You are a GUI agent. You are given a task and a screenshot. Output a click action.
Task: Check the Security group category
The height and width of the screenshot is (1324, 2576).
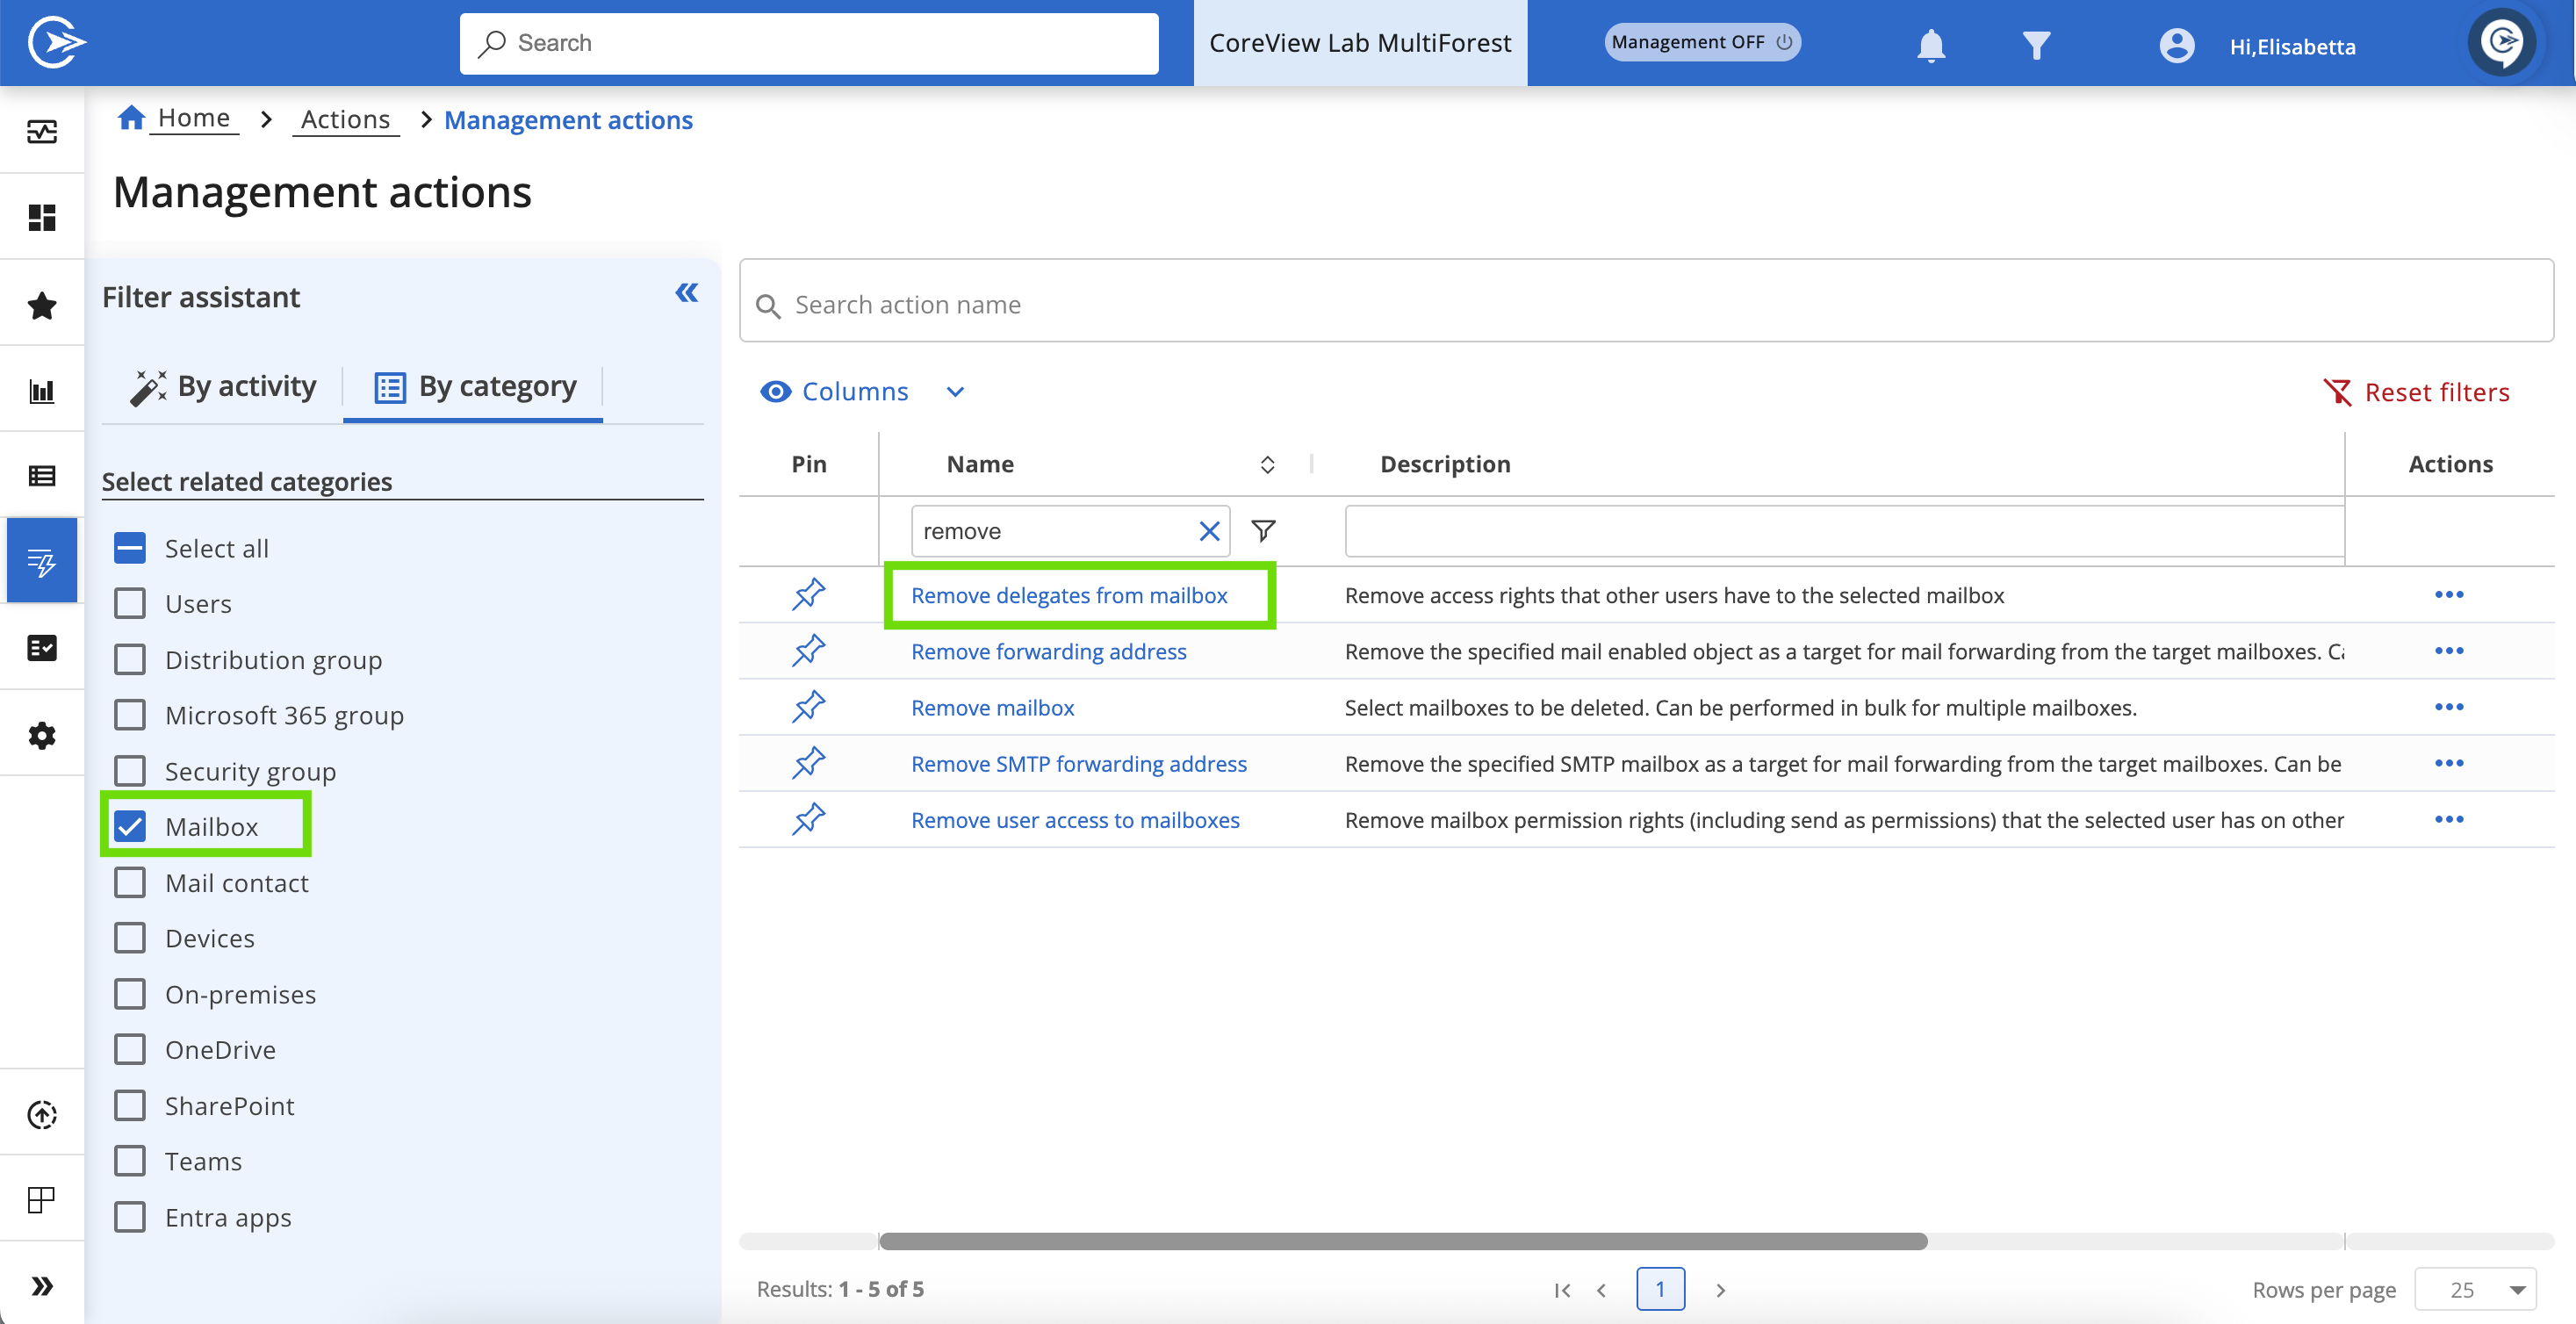click(x=130, y=771)
